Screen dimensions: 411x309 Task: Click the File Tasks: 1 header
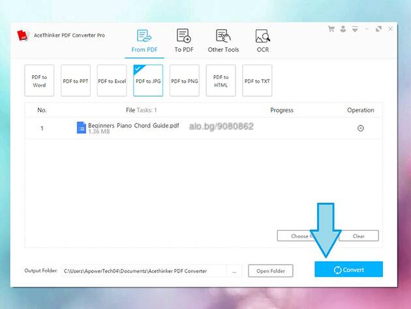142,110
